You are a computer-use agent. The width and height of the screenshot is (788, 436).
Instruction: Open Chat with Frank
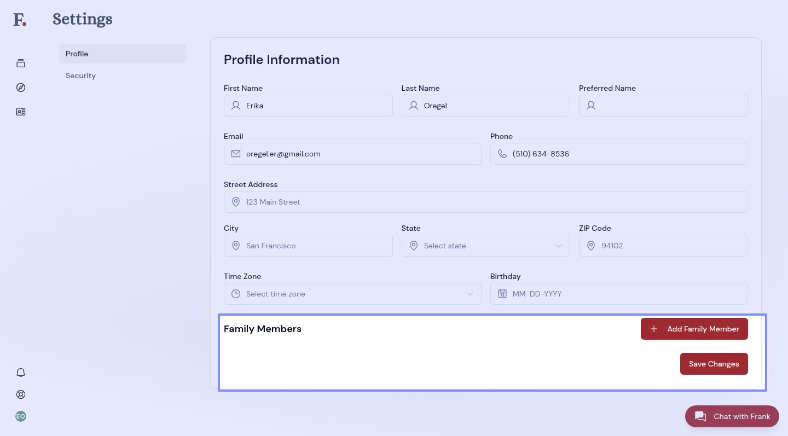click(732, 416)
